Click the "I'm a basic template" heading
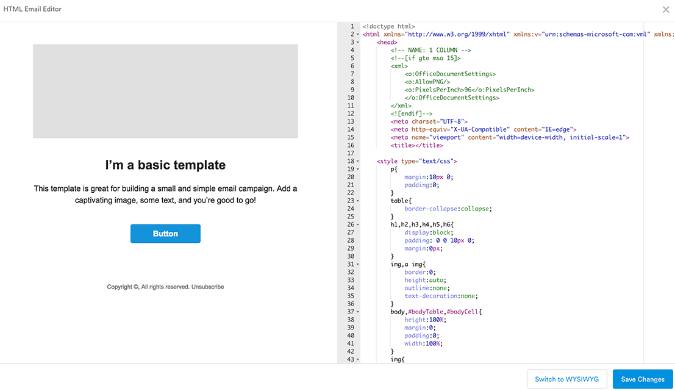Viewport: 675px width, 391px height. pos(165,165)
